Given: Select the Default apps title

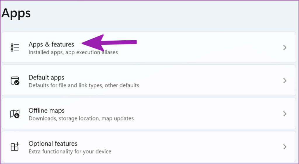Looking at the screenshot, I should point(46,77).
